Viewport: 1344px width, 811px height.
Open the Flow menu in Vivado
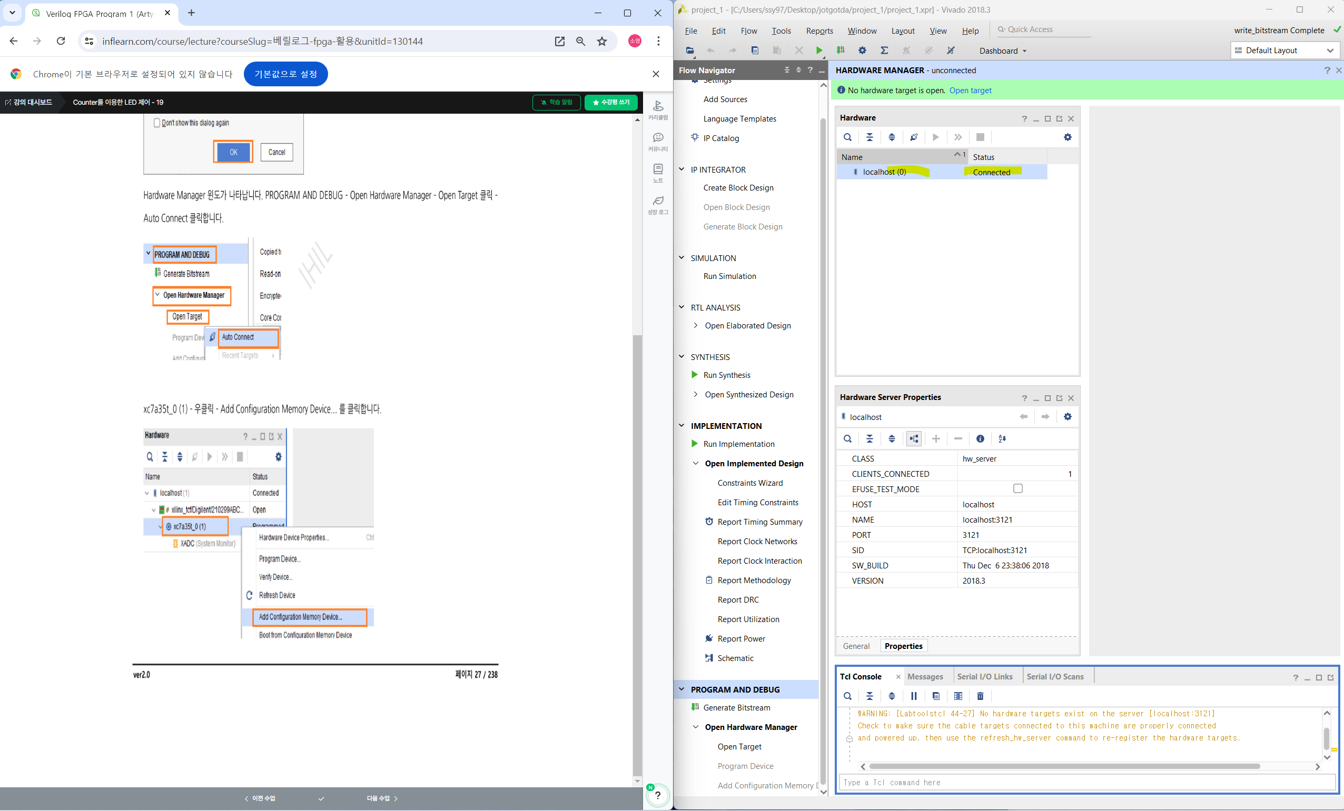click(x=748, y=31)
